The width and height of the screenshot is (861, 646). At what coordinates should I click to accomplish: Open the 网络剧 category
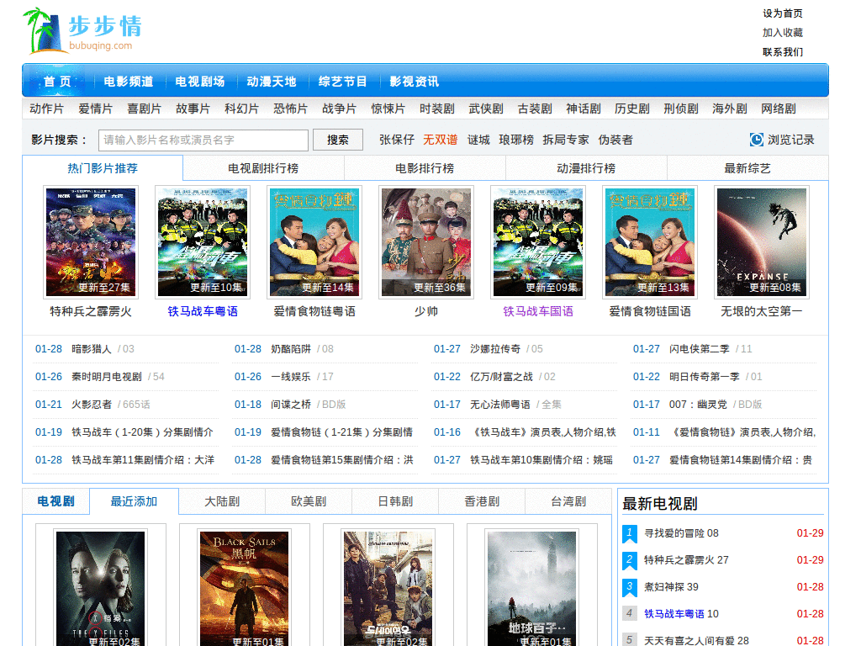pyautogui.click(x=779, y=109)
